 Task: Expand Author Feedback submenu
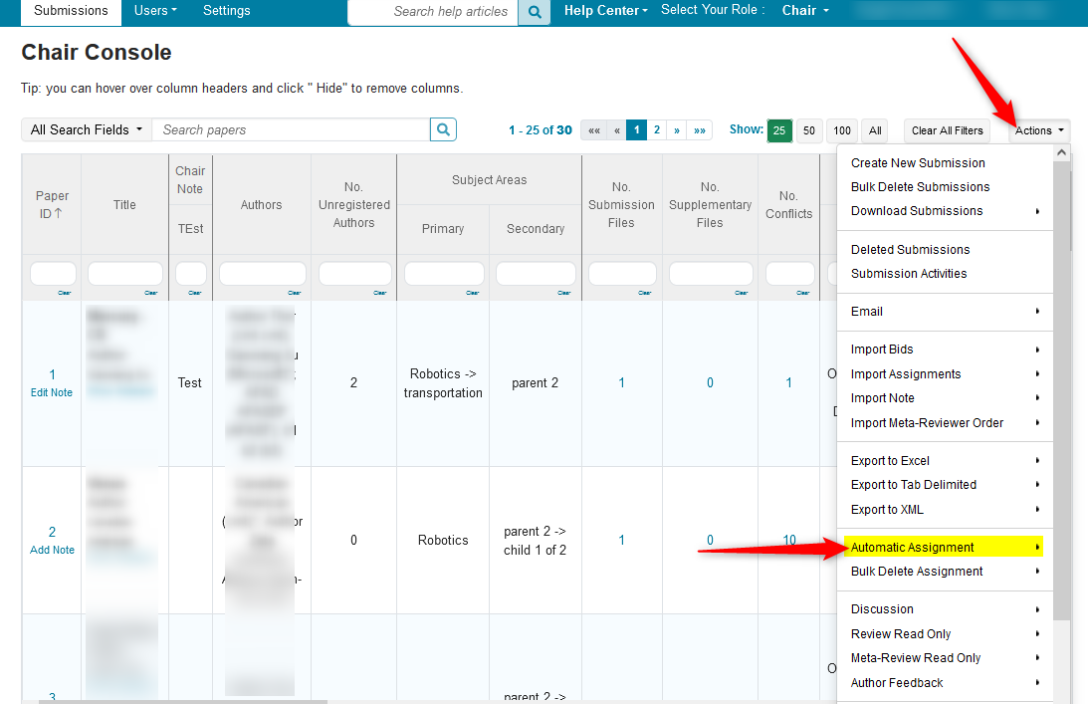tap(945, 683)
